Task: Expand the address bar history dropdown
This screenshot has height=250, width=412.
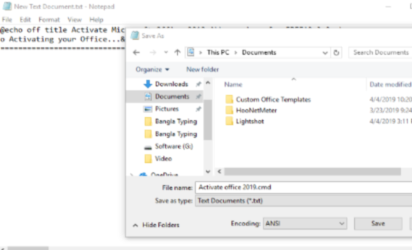Action: pyautogui.click(x=325, y=53)
